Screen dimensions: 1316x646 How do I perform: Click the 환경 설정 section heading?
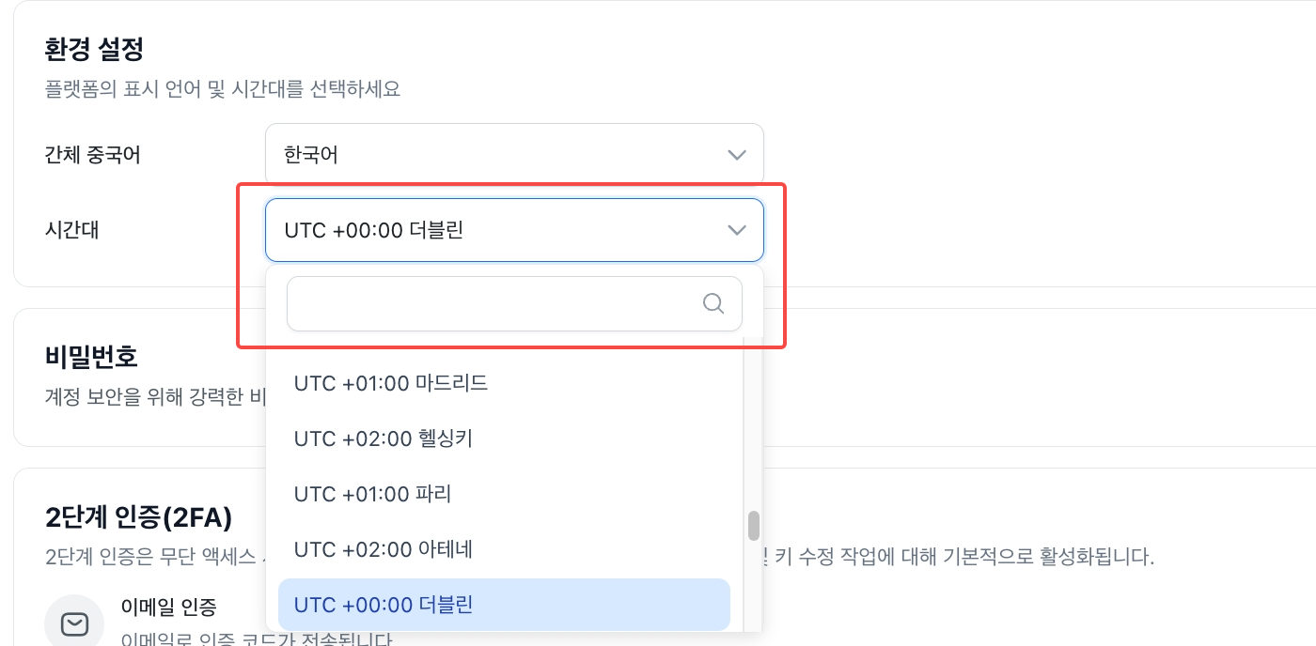[x=93, y=48]
